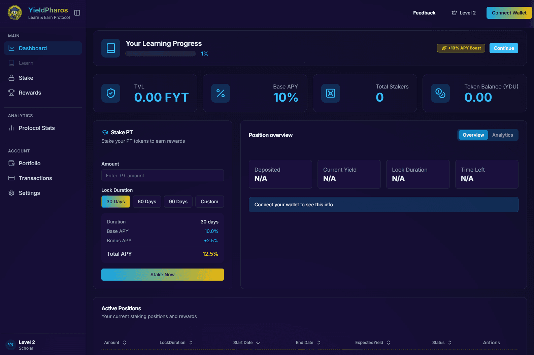534x355 pixels.
Task: Click the Learn book icon in sidebar
Action: [11, 63]
